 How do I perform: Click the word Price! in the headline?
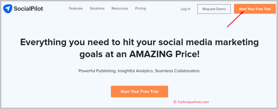tap(187, 55)
